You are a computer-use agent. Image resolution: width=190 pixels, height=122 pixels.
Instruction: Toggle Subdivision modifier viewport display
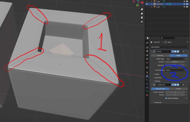click(x=175, y=85)
